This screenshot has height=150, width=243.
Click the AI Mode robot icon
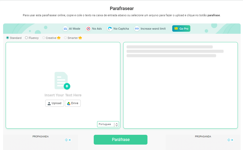point(65,29)
